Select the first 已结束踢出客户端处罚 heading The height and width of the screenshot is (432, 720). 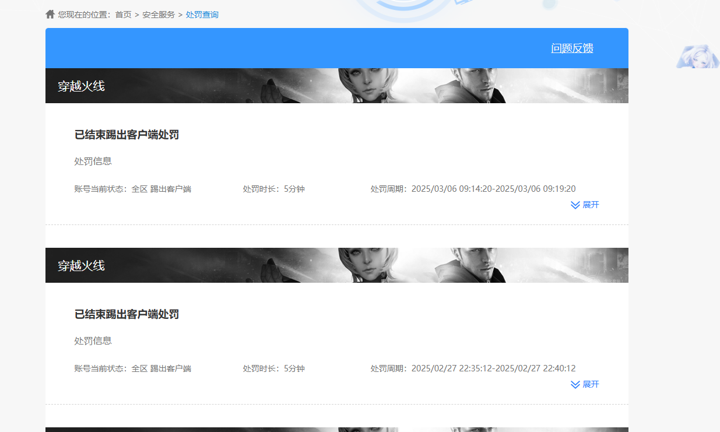[x=127, y=135]
